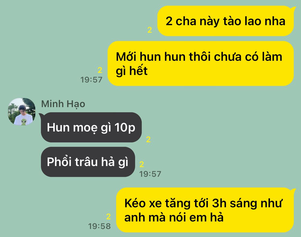This screenshot has width=301, height=237.
Task: Tap the tail of the first yellow bubble
Action: pos(293,9)
